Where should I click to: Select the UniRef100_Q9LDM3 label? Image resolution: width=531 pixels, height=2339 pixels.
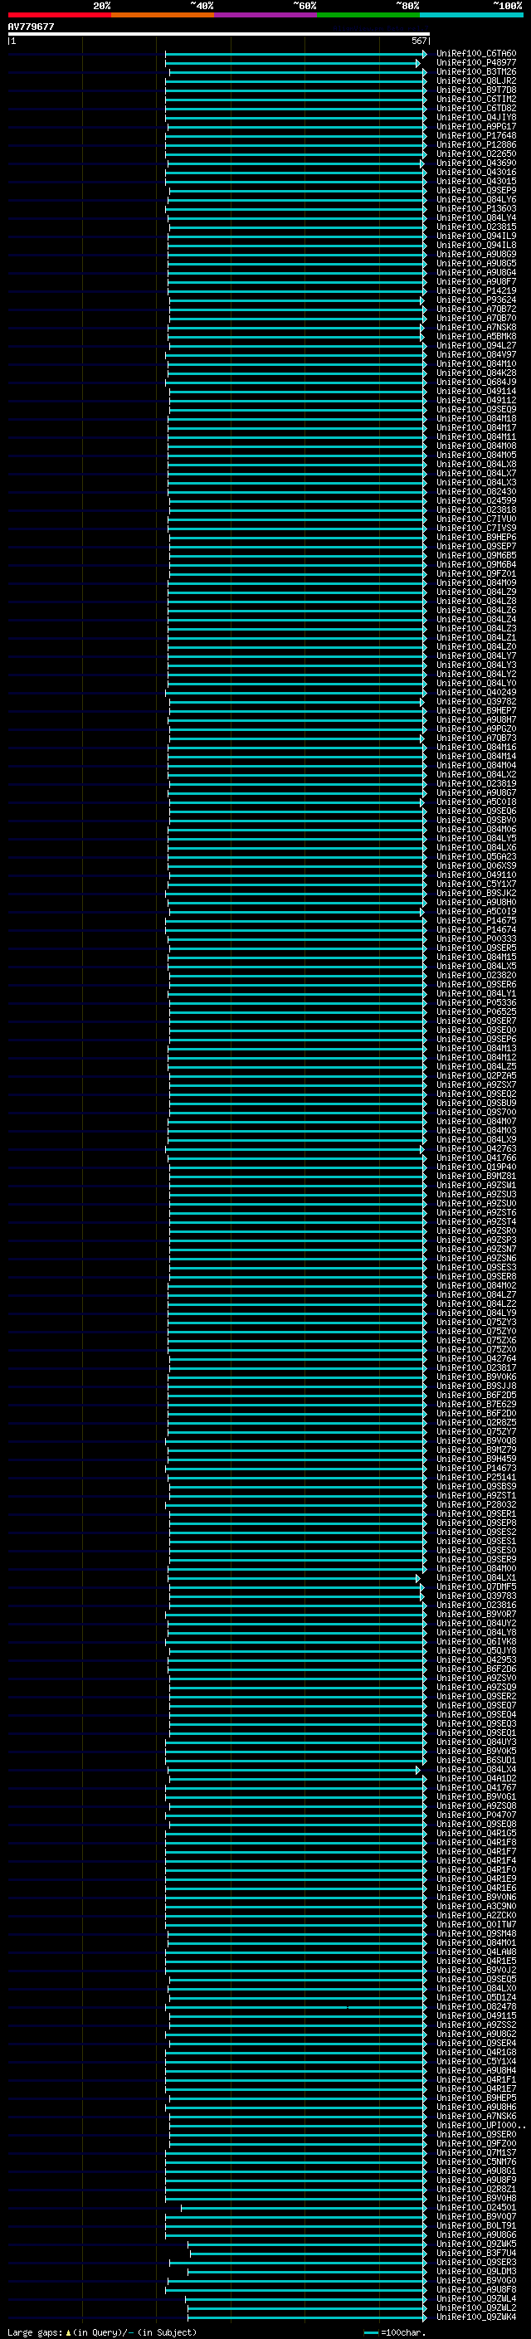475,2271
